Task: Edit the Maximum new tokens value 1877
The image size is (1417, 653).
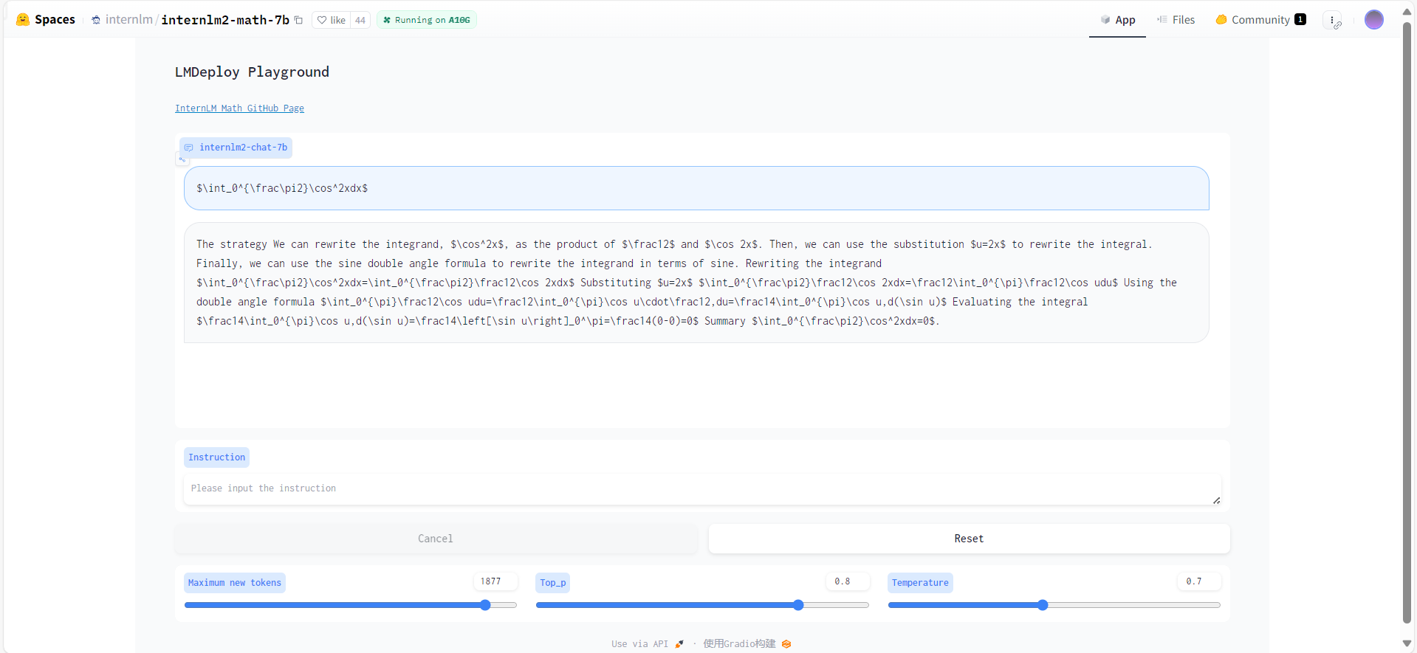Action: pos(495,581)
